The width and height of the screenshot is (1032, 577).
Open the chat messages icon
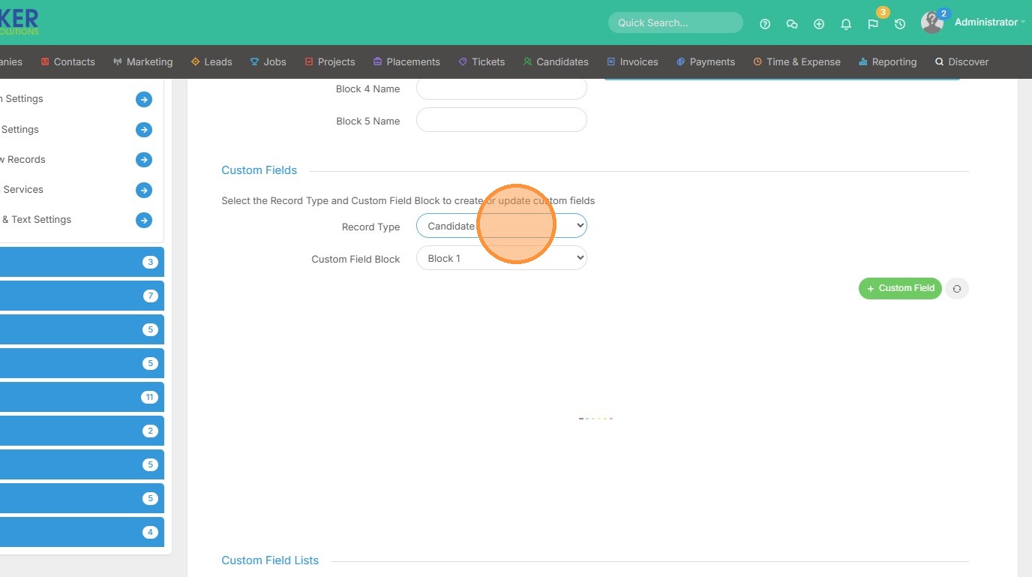coord(792,24)
